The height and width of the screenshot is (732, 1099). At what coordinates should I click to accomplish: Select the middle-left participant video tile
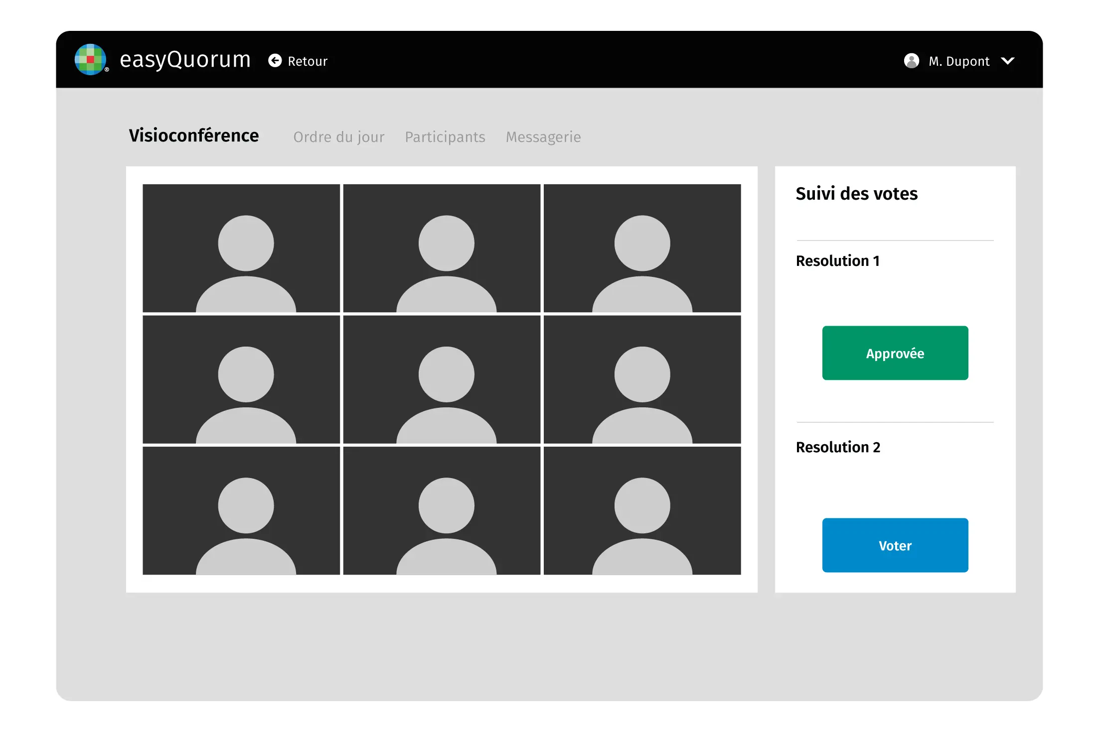pos(241,379)
